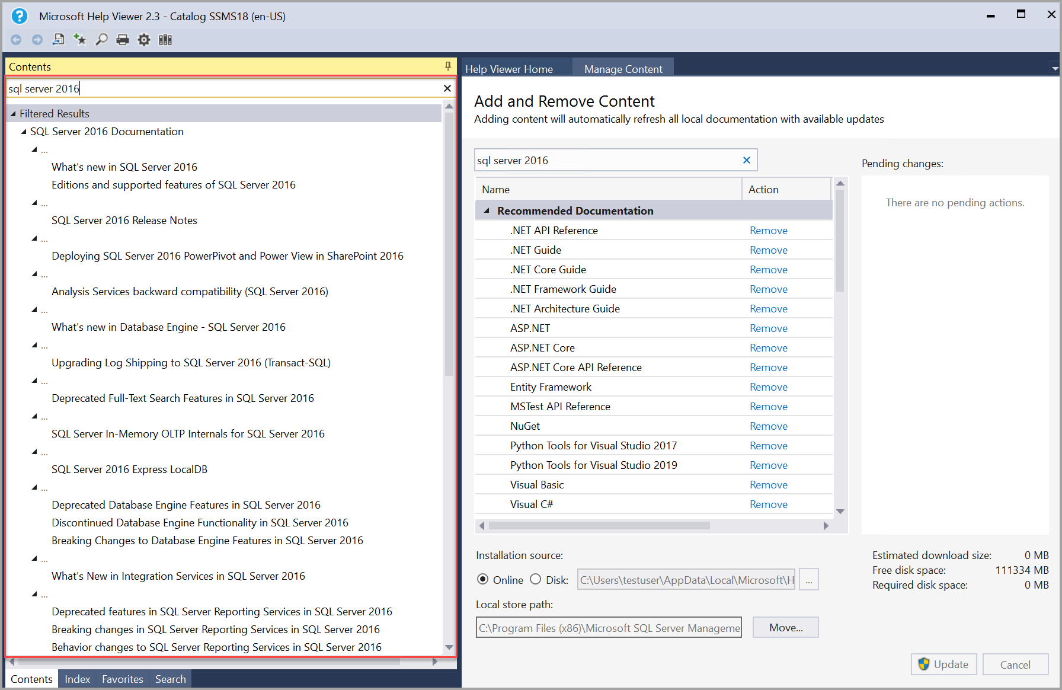
Task: Collapse the Filtered Results section
Action: pyautogui.click(x=14, y=113)
